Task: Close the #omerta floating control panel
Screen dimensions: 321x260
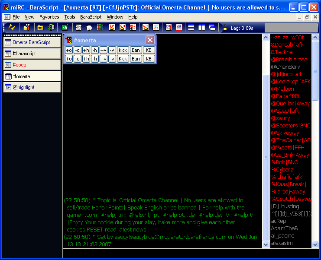Action: pos(150,40)
